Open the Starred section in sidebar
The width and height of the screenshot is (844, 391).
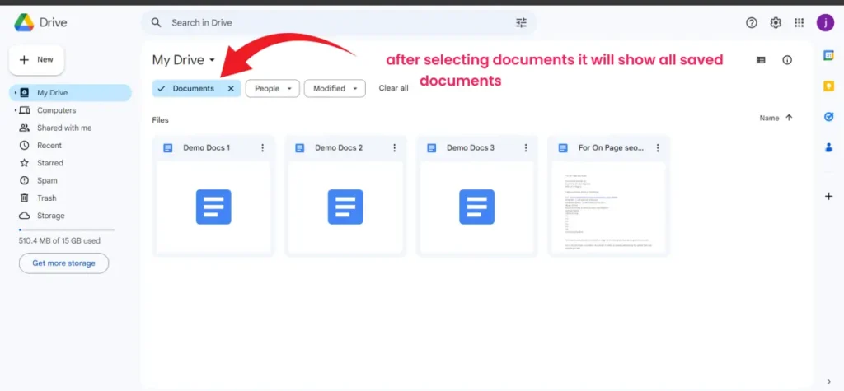[x=49, y=163]
